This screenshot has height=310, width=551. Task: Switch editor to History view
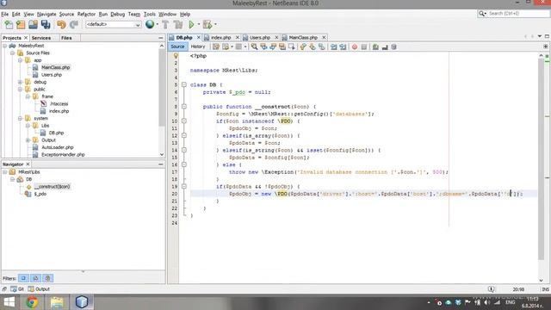(x=198, y=46)
